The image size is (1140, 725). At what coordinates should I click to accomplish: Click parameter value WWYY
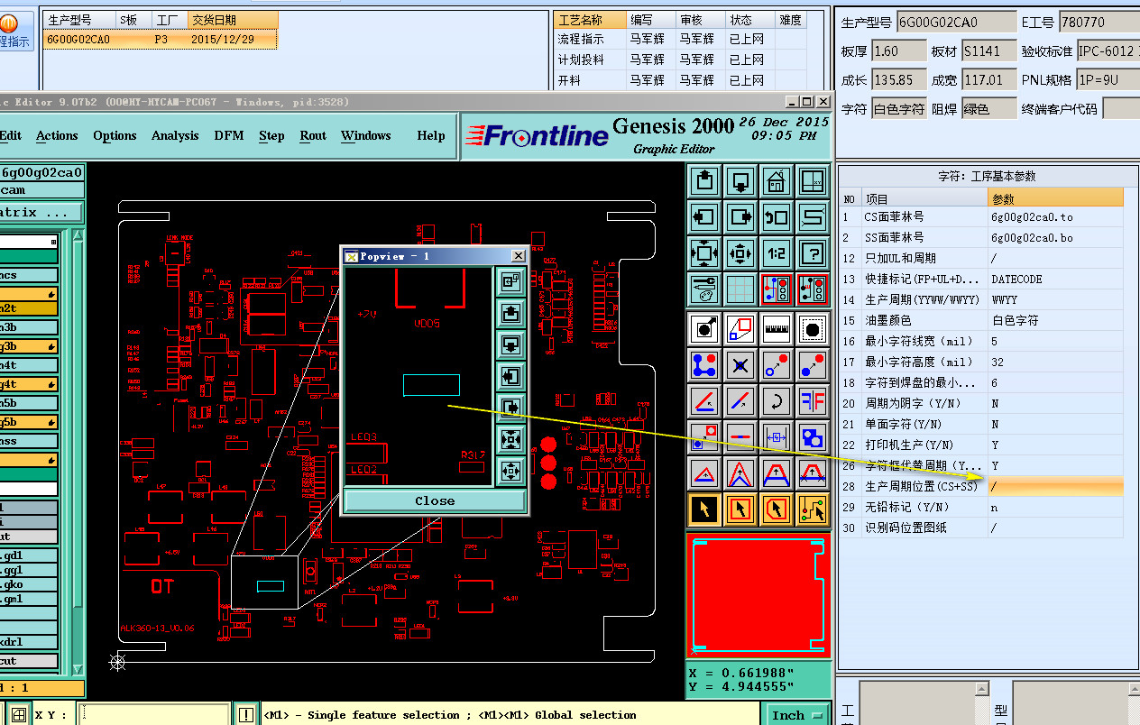[1004, 299]
